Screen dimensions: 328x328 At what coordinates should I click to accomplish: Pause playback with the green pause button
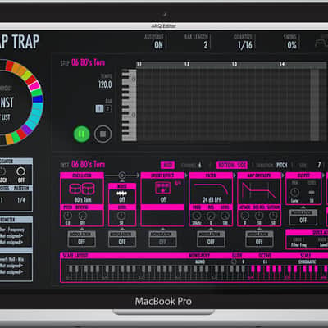pyautogui.click(x=81, y=134)
